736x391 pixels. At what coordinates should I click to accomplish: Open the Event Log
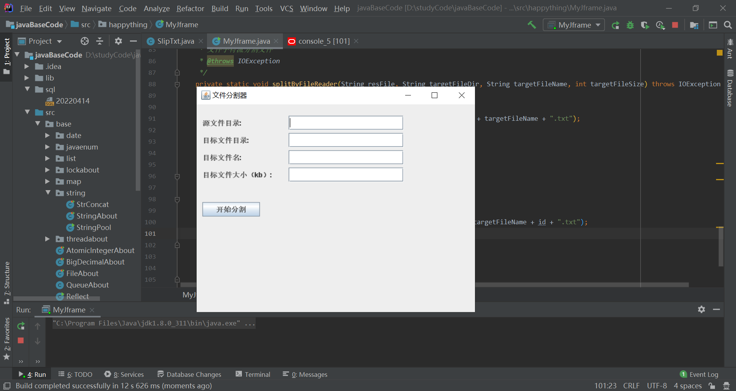point(699,374)
